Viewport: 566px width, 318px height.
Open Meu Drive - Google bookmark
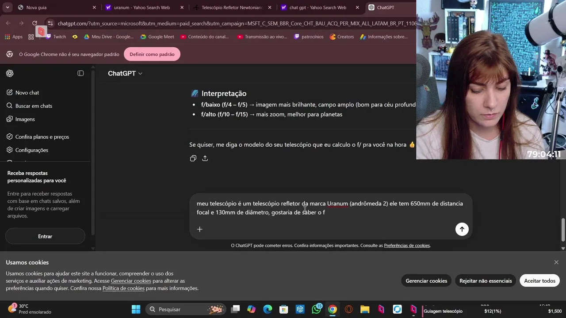point(108,37)
